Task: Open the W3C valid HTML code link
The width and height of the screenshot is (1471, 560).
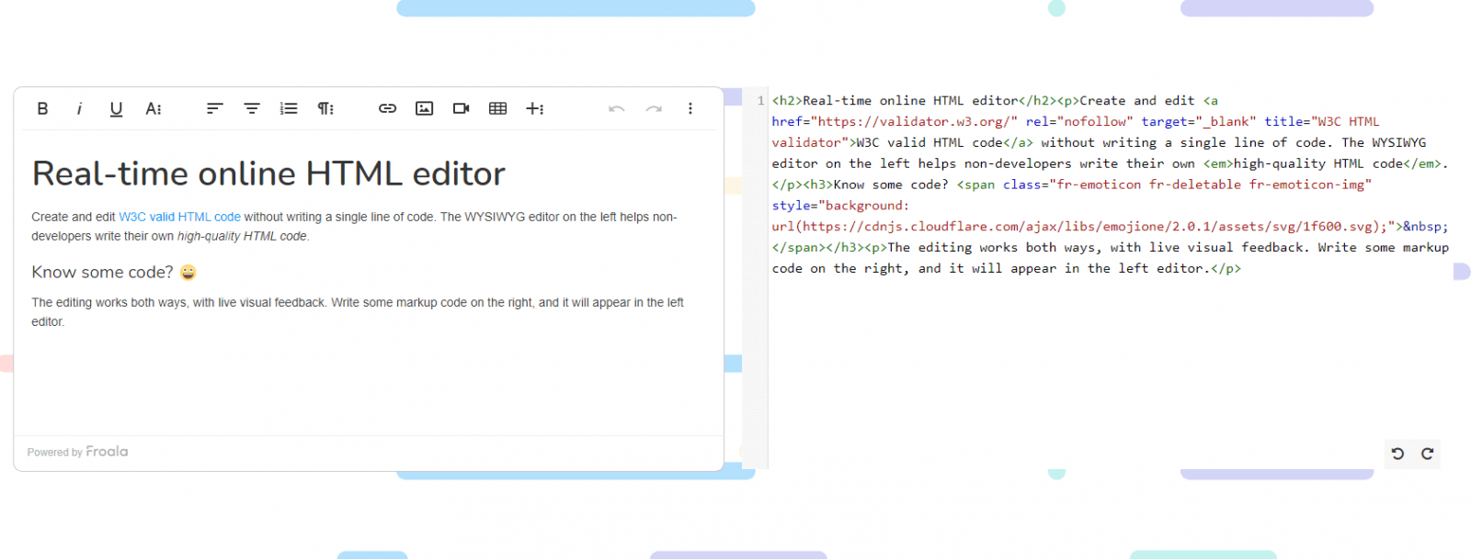Action: click(x=179, y=218)
